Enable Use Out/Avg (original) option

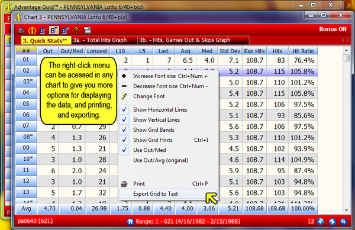tap(168, 160)
